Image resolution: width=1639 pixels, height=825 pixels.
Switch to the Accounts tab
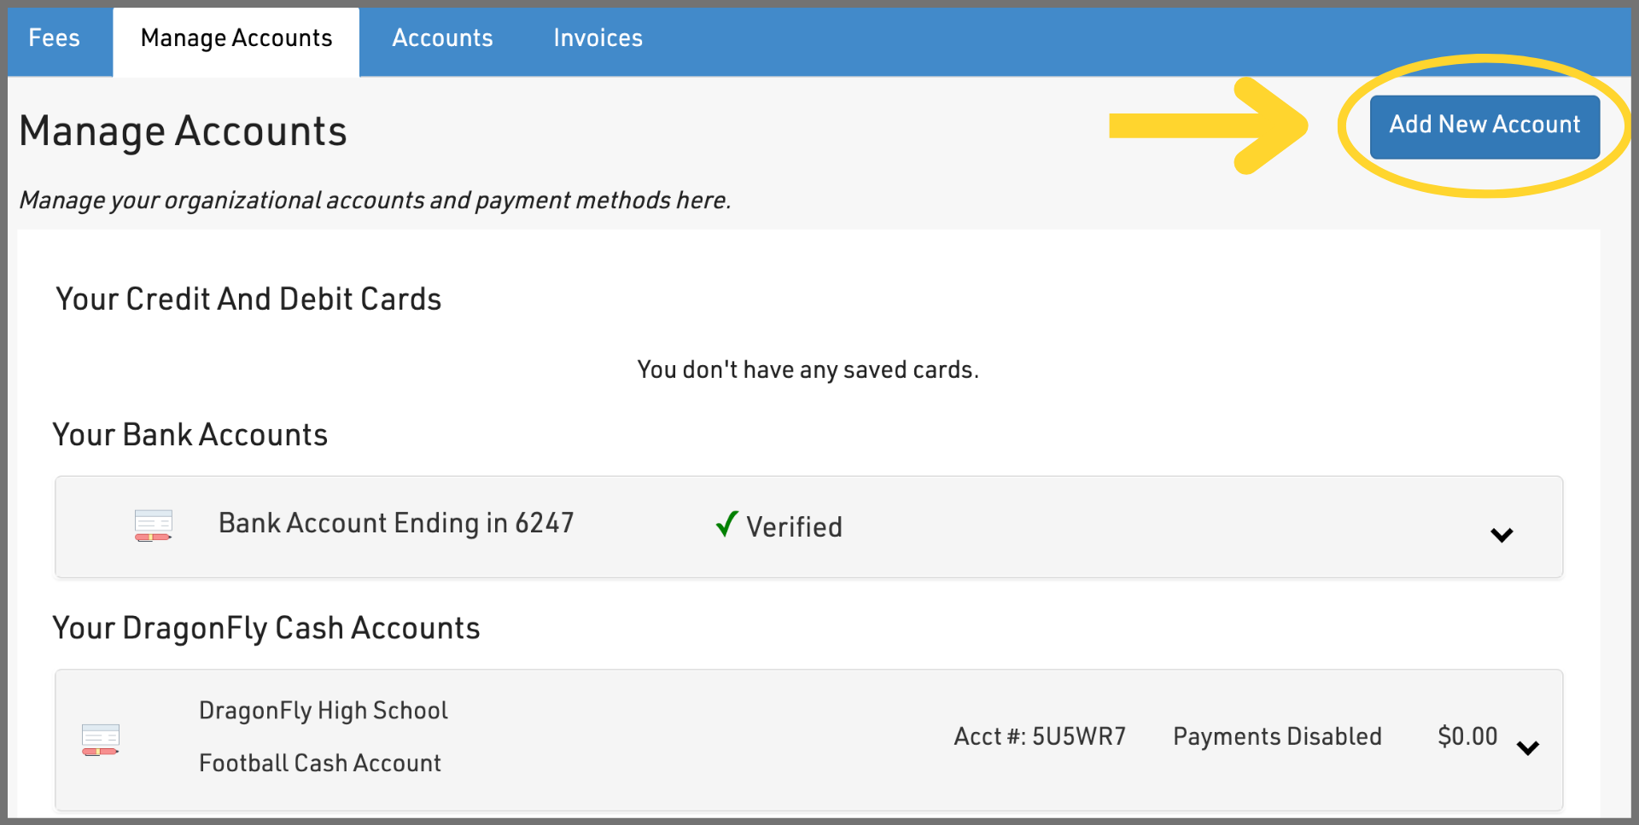[x=442, y=38]
